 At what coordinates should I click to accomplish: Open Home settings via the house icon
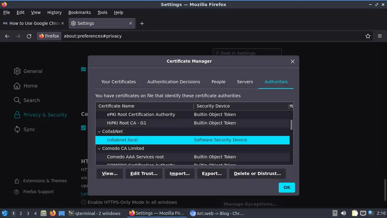pos(17,86)
